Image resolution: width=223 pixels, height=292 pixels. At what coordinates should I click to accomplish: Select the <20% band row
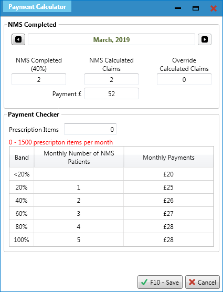pyautogui.click(x=111, y=174)
